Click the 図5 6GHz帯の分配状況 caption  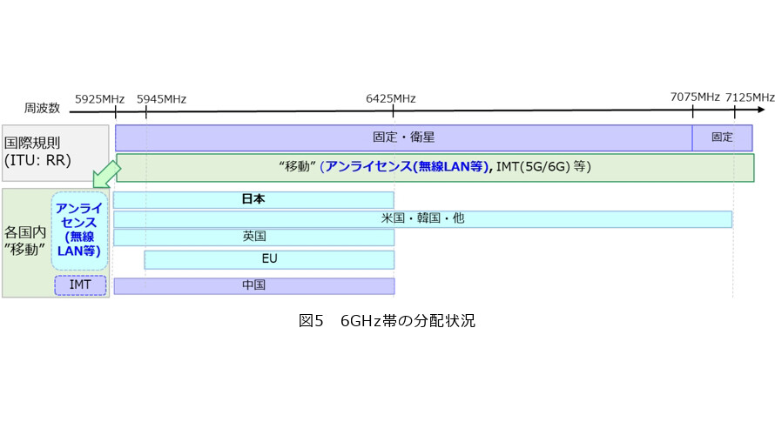[387, 321]
